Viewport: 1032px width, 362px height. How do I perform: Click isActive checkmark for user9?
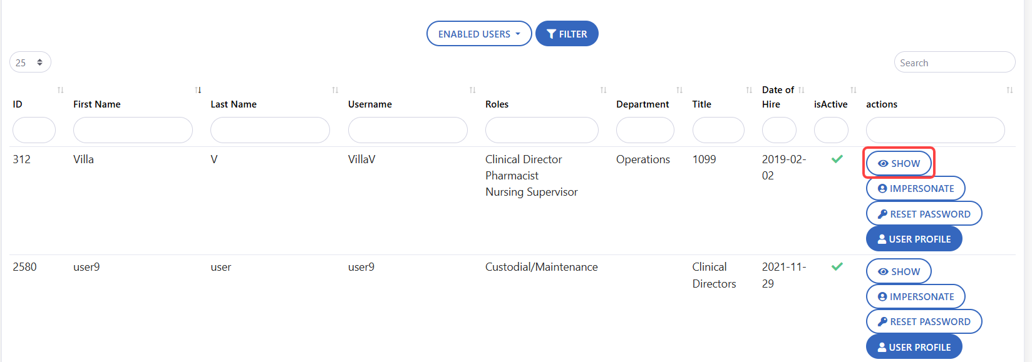point(837,266)
